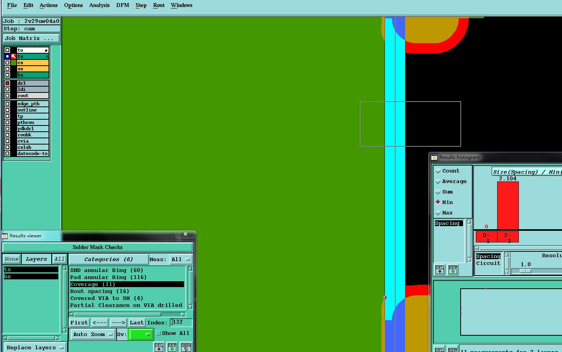Click the Last result button
This screenshot has height=352, width=562.
click(x=137, y=322)
